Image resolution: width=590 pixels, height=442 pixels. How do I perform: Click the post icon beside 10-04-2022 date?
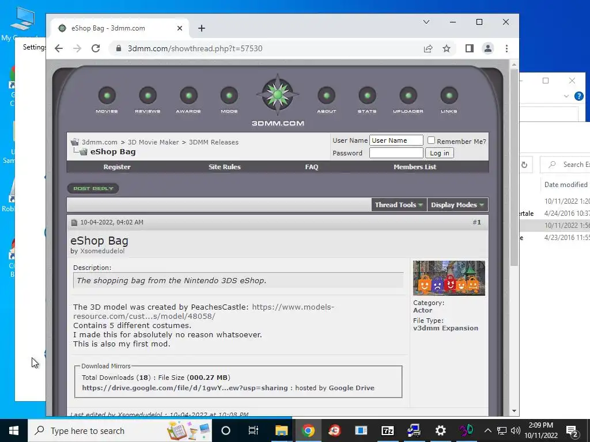[74, 223]
